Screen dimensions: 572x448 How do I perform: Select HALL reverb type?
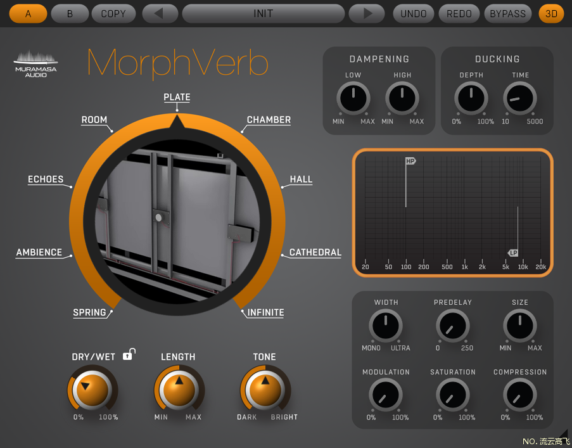tap(301, 179)
